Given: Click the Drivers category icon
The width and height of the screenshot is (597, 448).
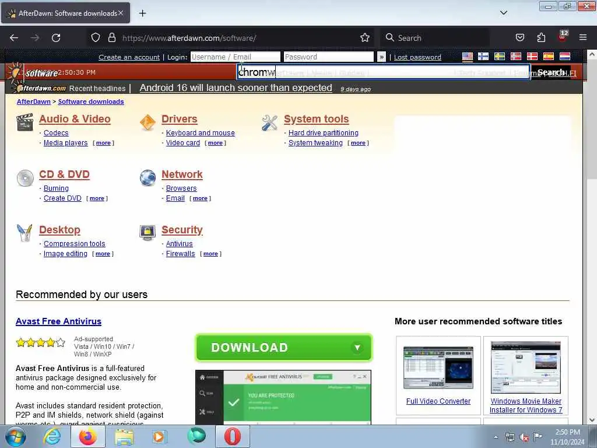Looking at the screenshot, I should (148, 123).
